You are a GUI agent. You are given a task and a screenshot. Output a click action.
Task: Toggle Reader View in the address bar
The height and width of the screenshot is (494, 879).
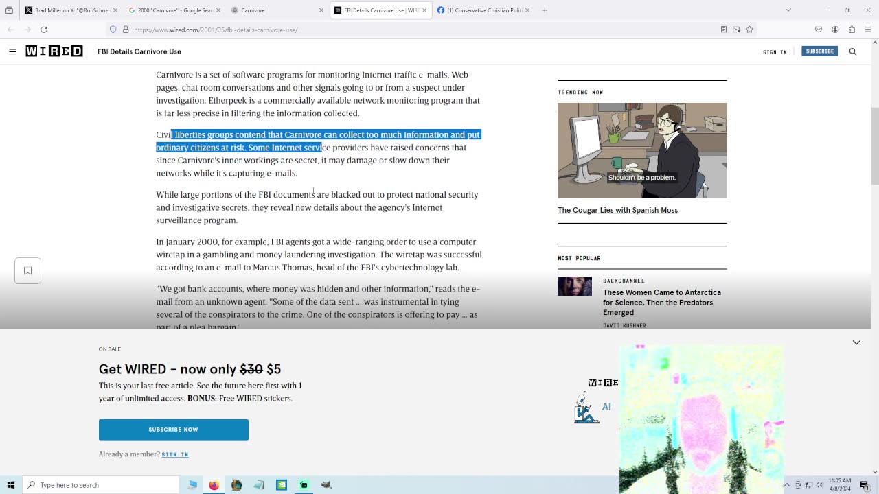(724, 30)
